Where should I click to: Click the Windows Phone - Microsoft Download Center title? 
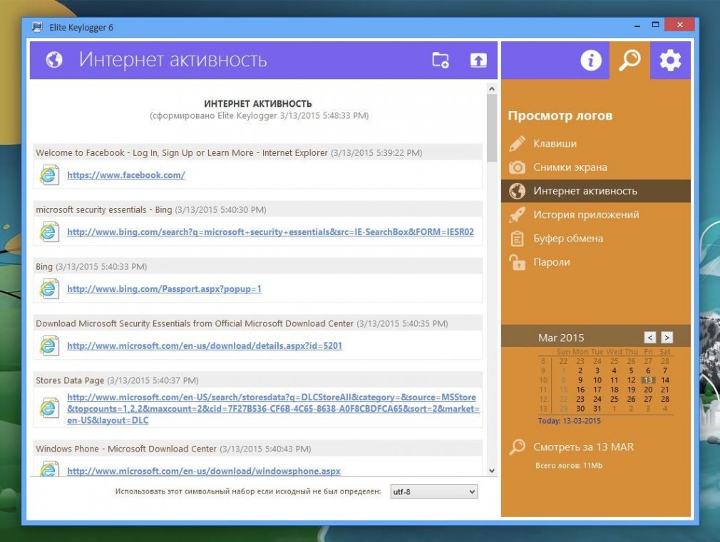(x=125, y=449)
